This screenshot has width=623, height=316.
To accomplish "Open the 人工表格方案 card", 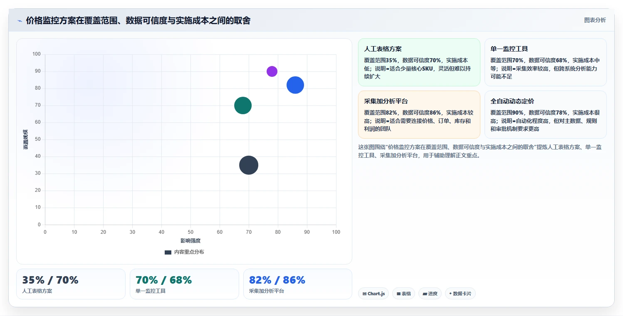I will click(x=419, y=62).
